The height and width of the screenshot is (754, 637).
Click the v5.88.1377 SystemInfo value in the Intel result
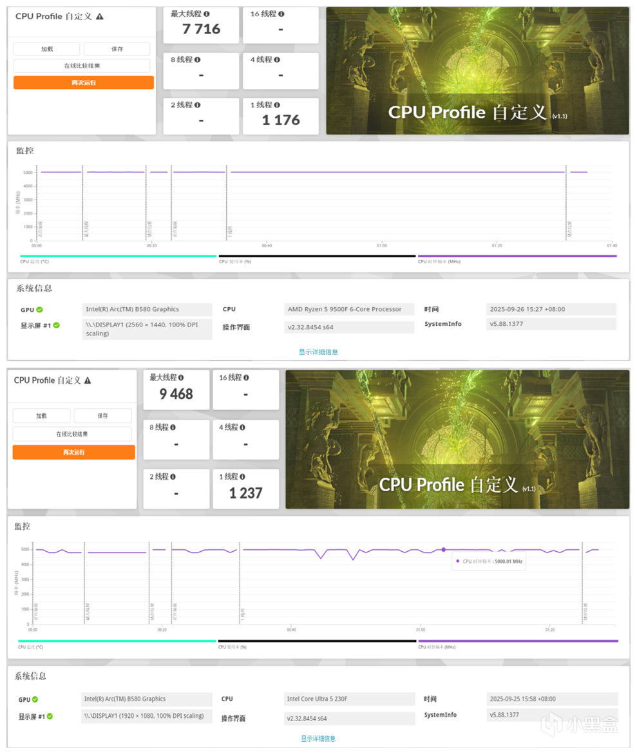(x=553, y=715)
